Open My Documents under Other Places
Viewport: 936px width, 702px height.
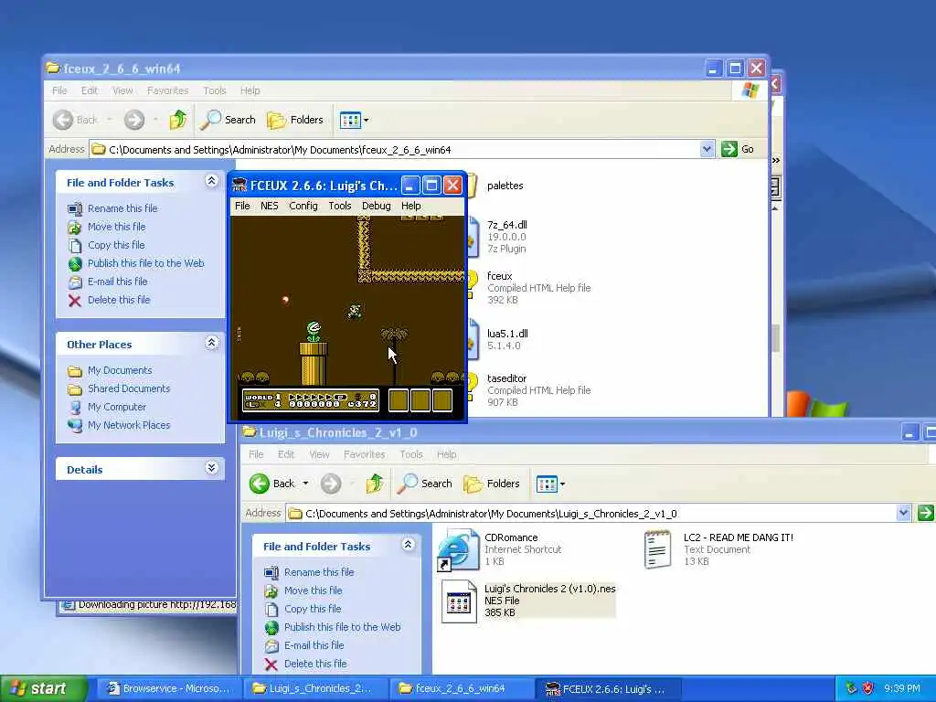click(120, 371)
